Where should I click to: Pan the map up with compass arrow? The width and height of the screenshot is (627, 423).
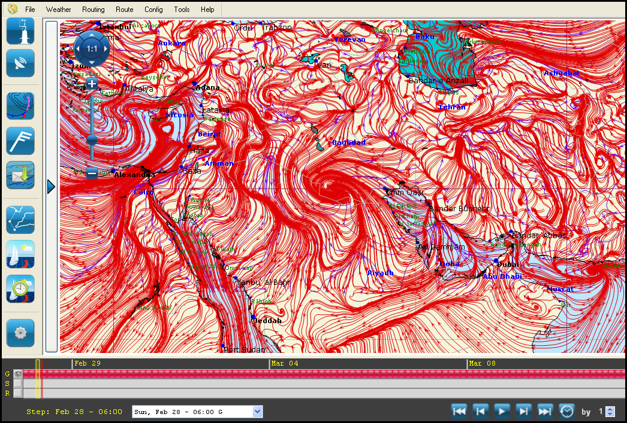[x=92, y=35]
